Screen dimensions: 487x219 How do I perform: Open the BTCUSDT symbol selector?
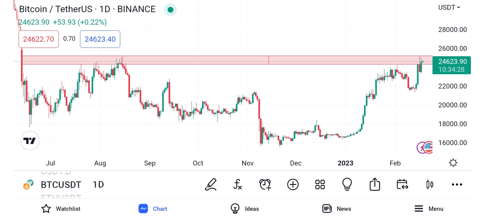(61, 185)
